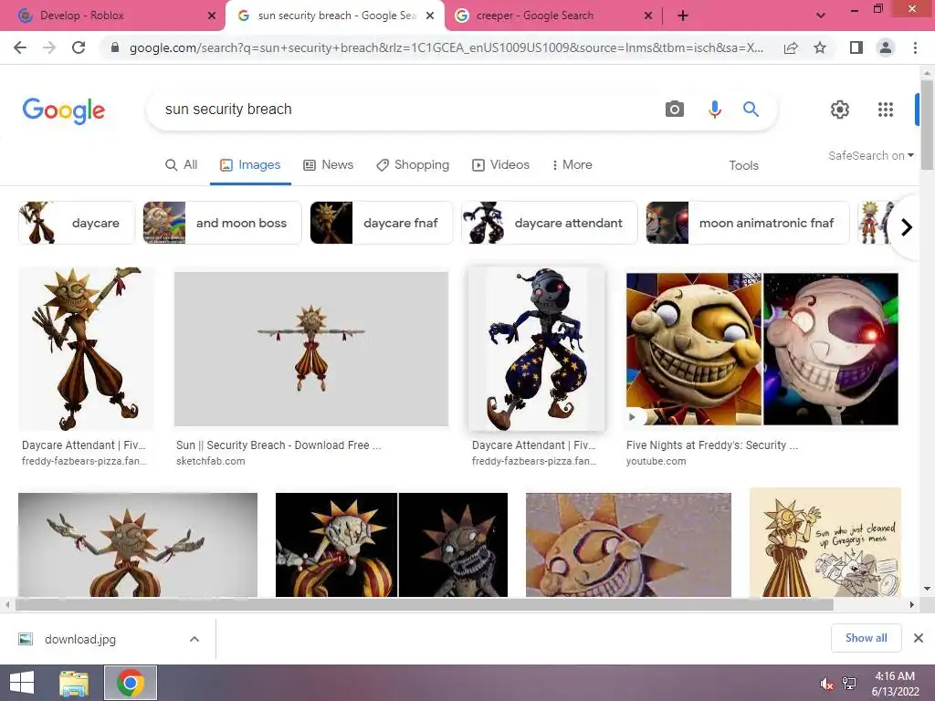Close the creeper Google Search tab
Image resolution: width=935 pixels, height=701 pixels.
tap(648, 16)
